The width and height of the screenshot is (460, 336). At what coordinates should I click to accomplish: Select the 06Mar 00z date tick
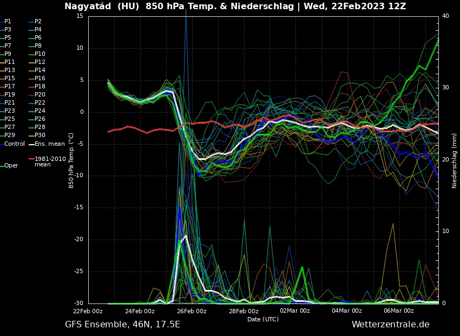point(399,311)
